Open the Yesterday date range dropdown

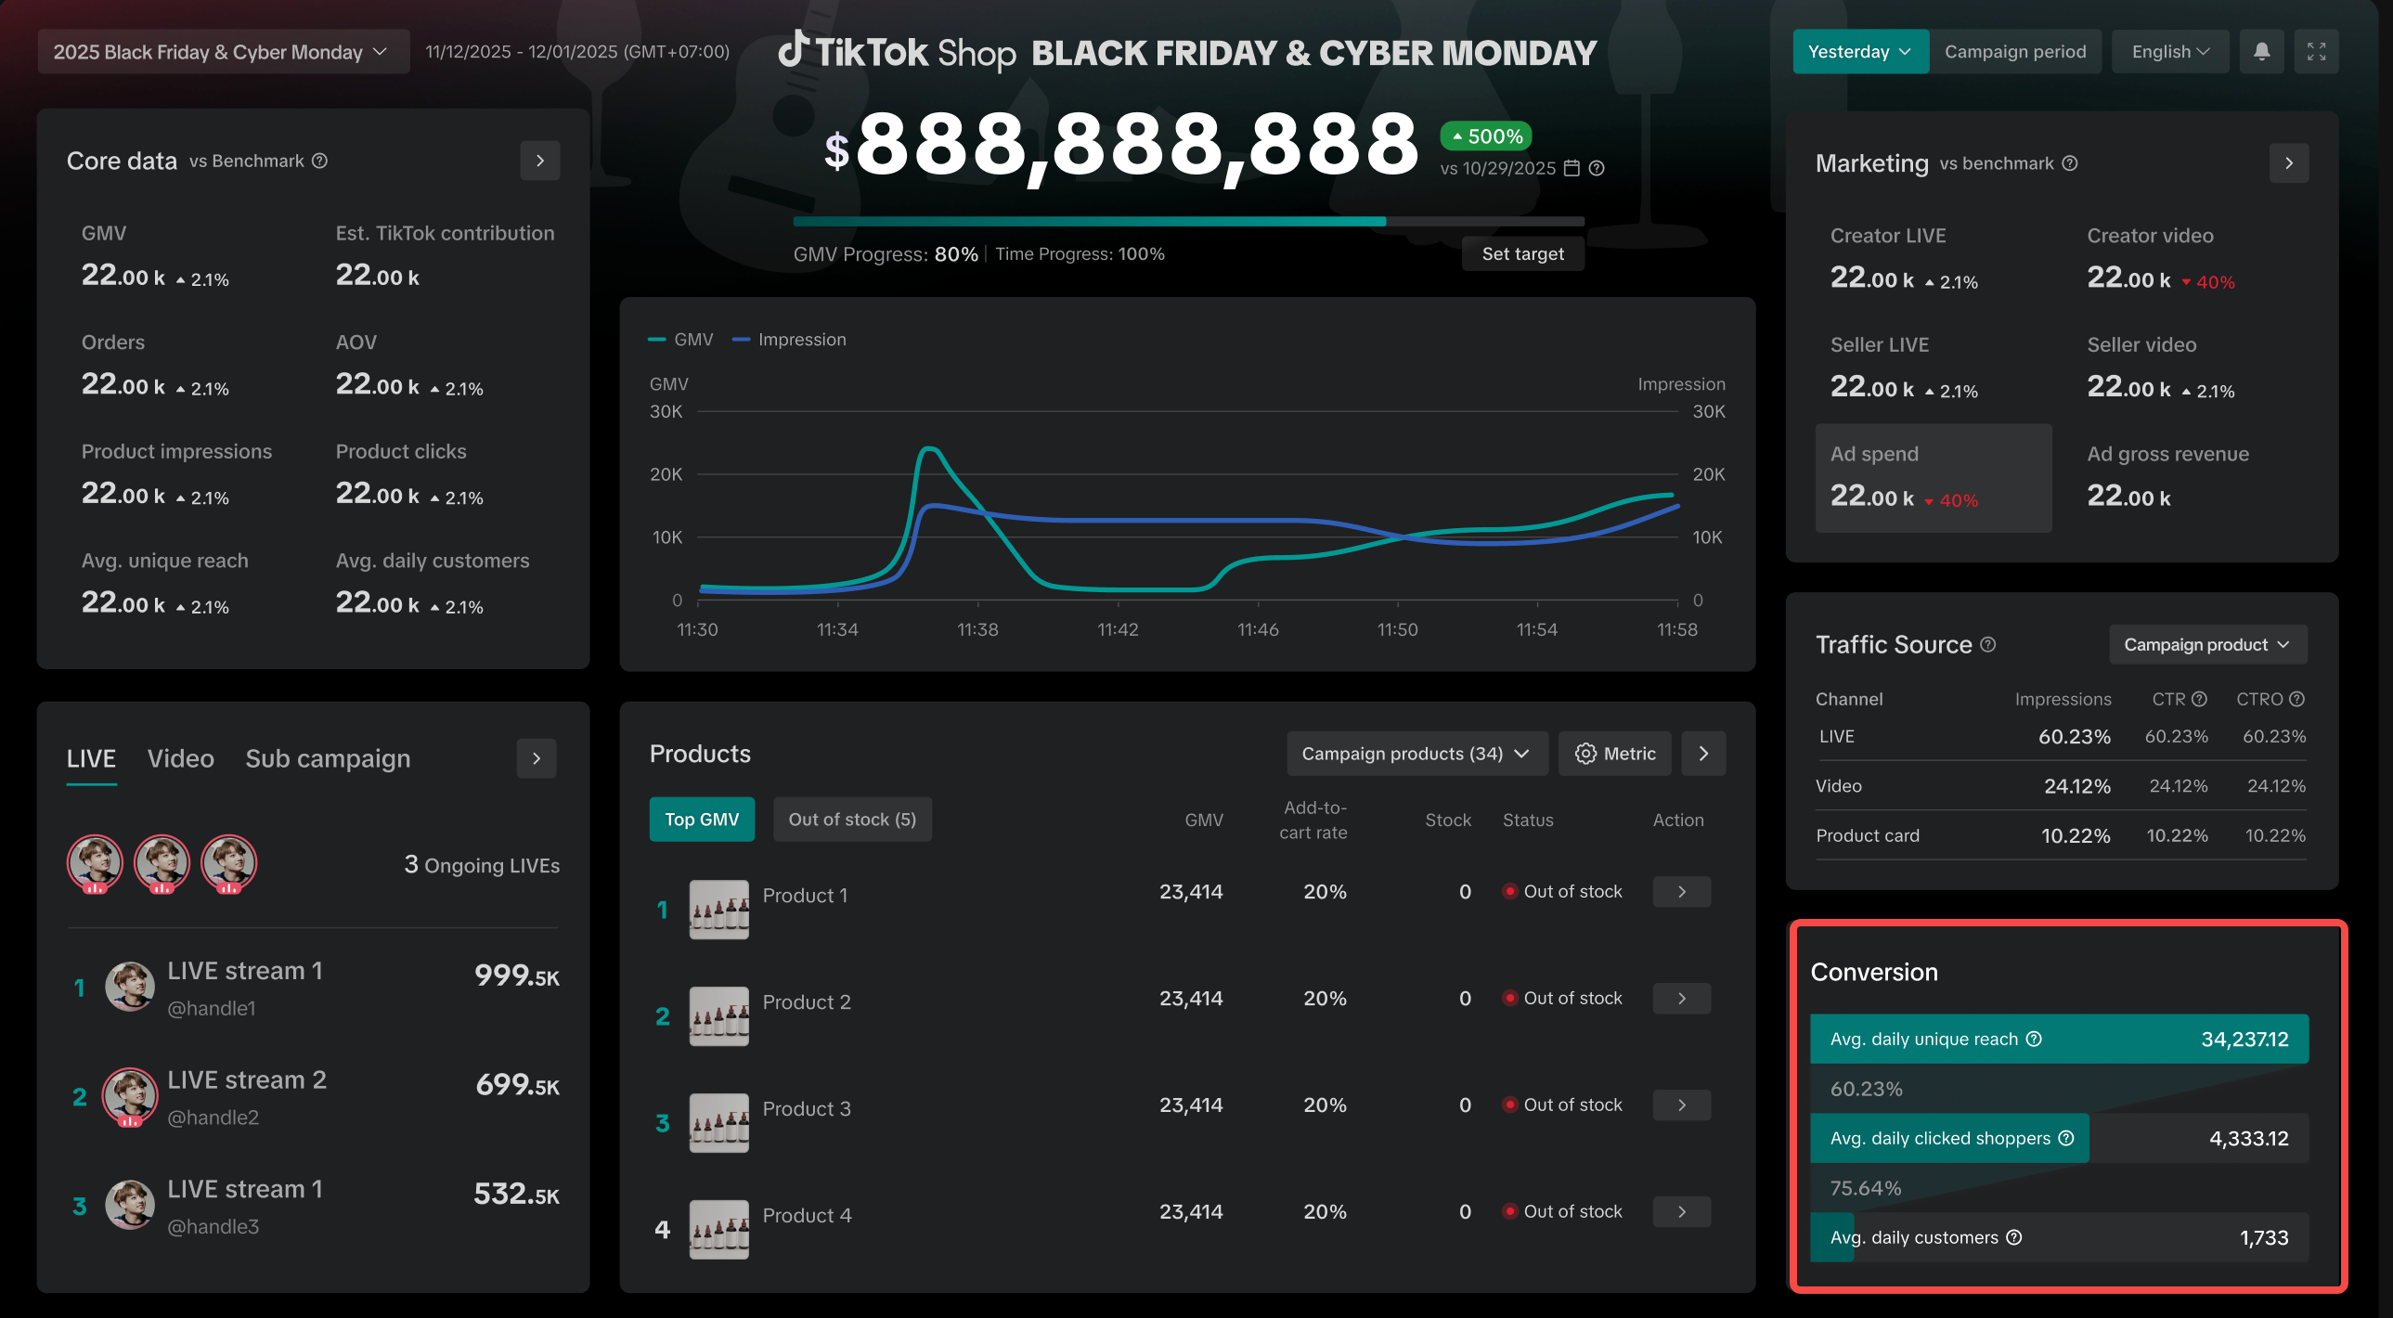coord(1859,52)
